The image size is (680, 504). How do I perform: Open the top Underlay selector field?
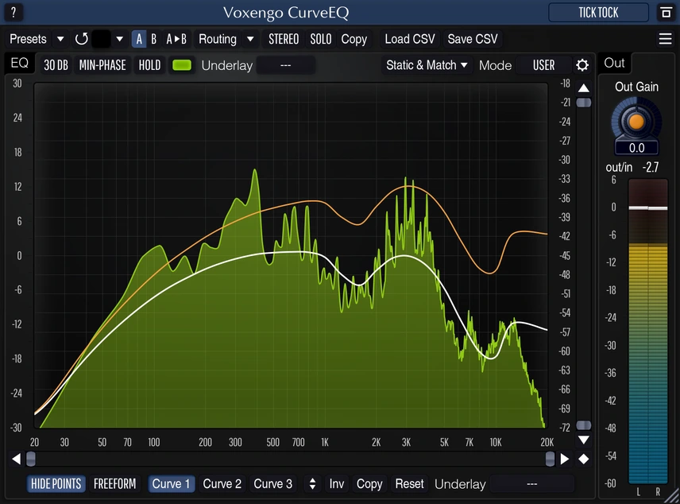(285, 65)
